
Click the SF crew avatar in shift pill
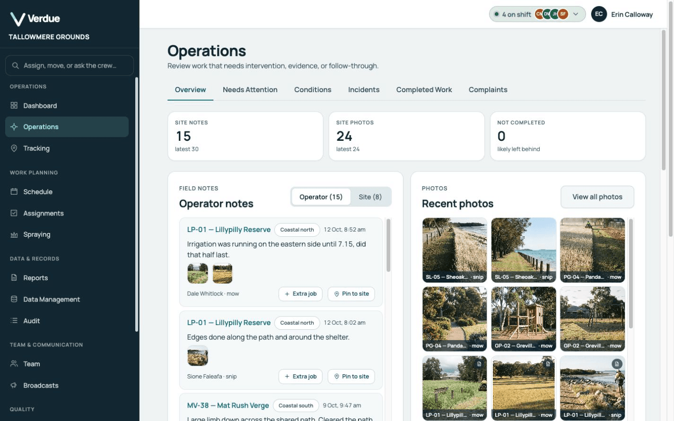(x=563, y=14)
